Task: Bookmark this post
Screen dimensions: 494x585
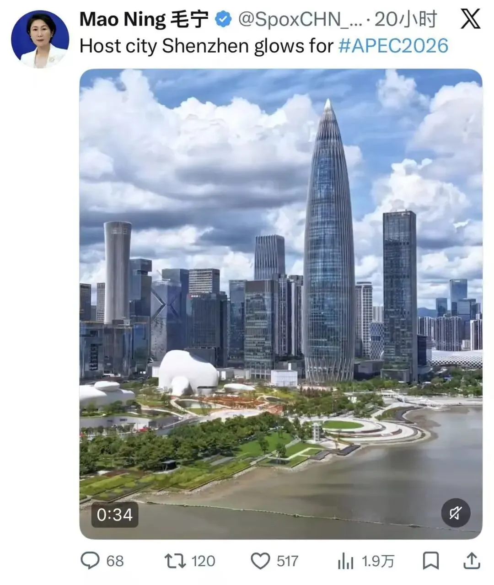Action: point(430,561)
